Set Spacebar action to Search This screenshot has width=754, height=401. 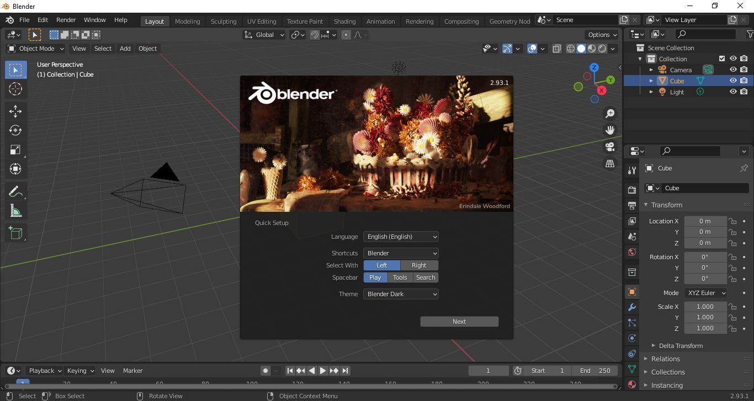pos(426,277)
